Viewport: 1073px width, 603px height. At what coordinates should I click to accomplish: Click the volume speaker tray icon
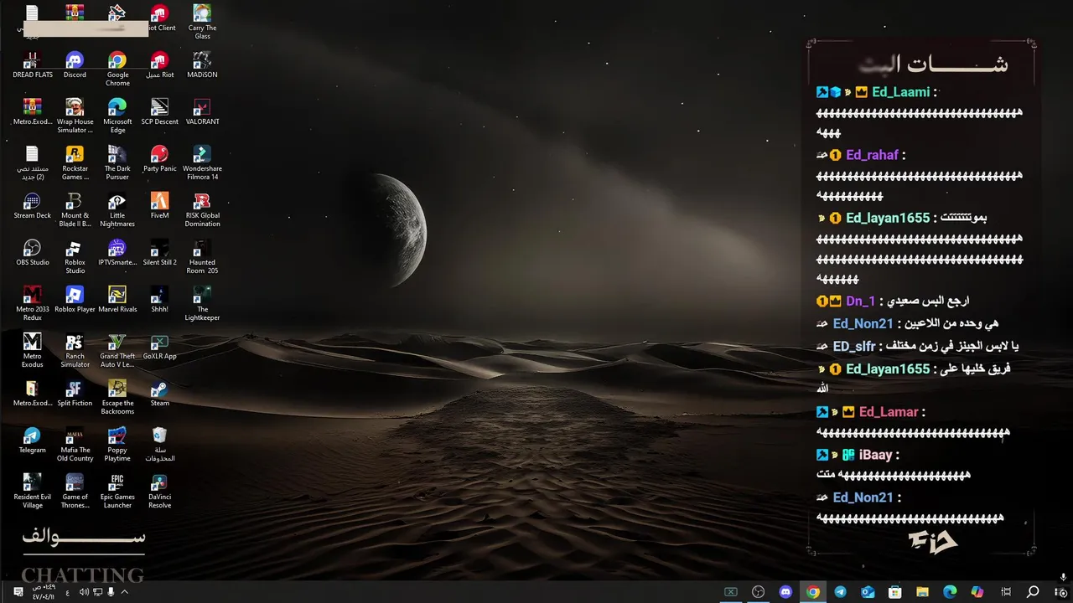[x=84, y=592]
